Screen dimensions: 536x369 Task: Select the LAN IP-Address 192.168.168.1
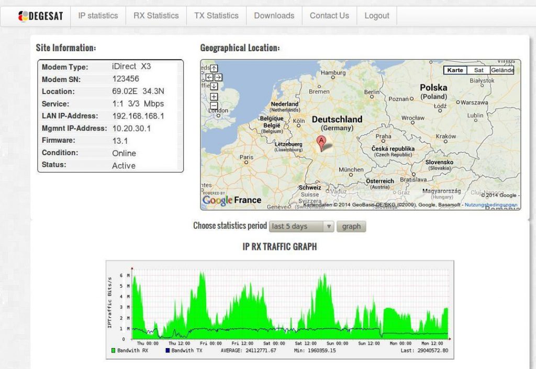pos(138,116)
